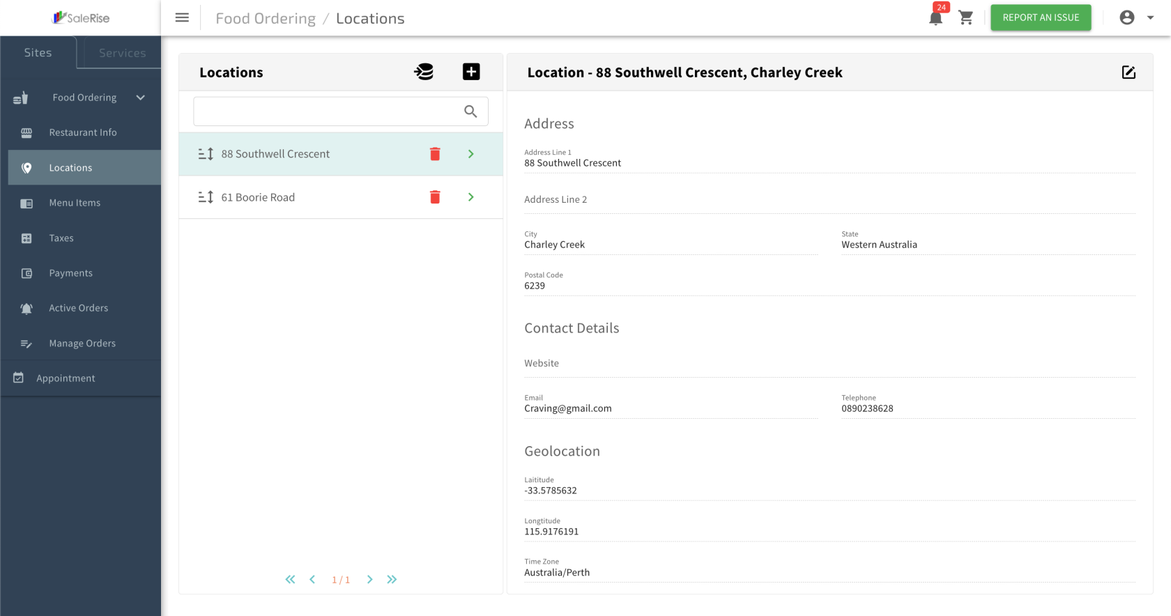Image resolution: width=1171 pixels, height=616 pixels.
Task: Click the Report an Issue button
Action: pyautogui.click(x=1041, y=18)
